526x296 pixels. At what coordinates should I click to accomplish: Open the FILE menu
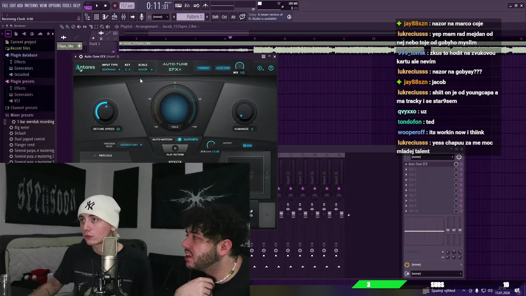[5, 5]
